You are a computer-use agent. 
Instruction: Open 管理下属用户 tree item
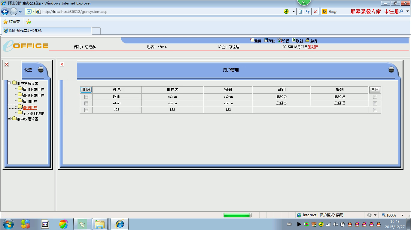(31, 95)
